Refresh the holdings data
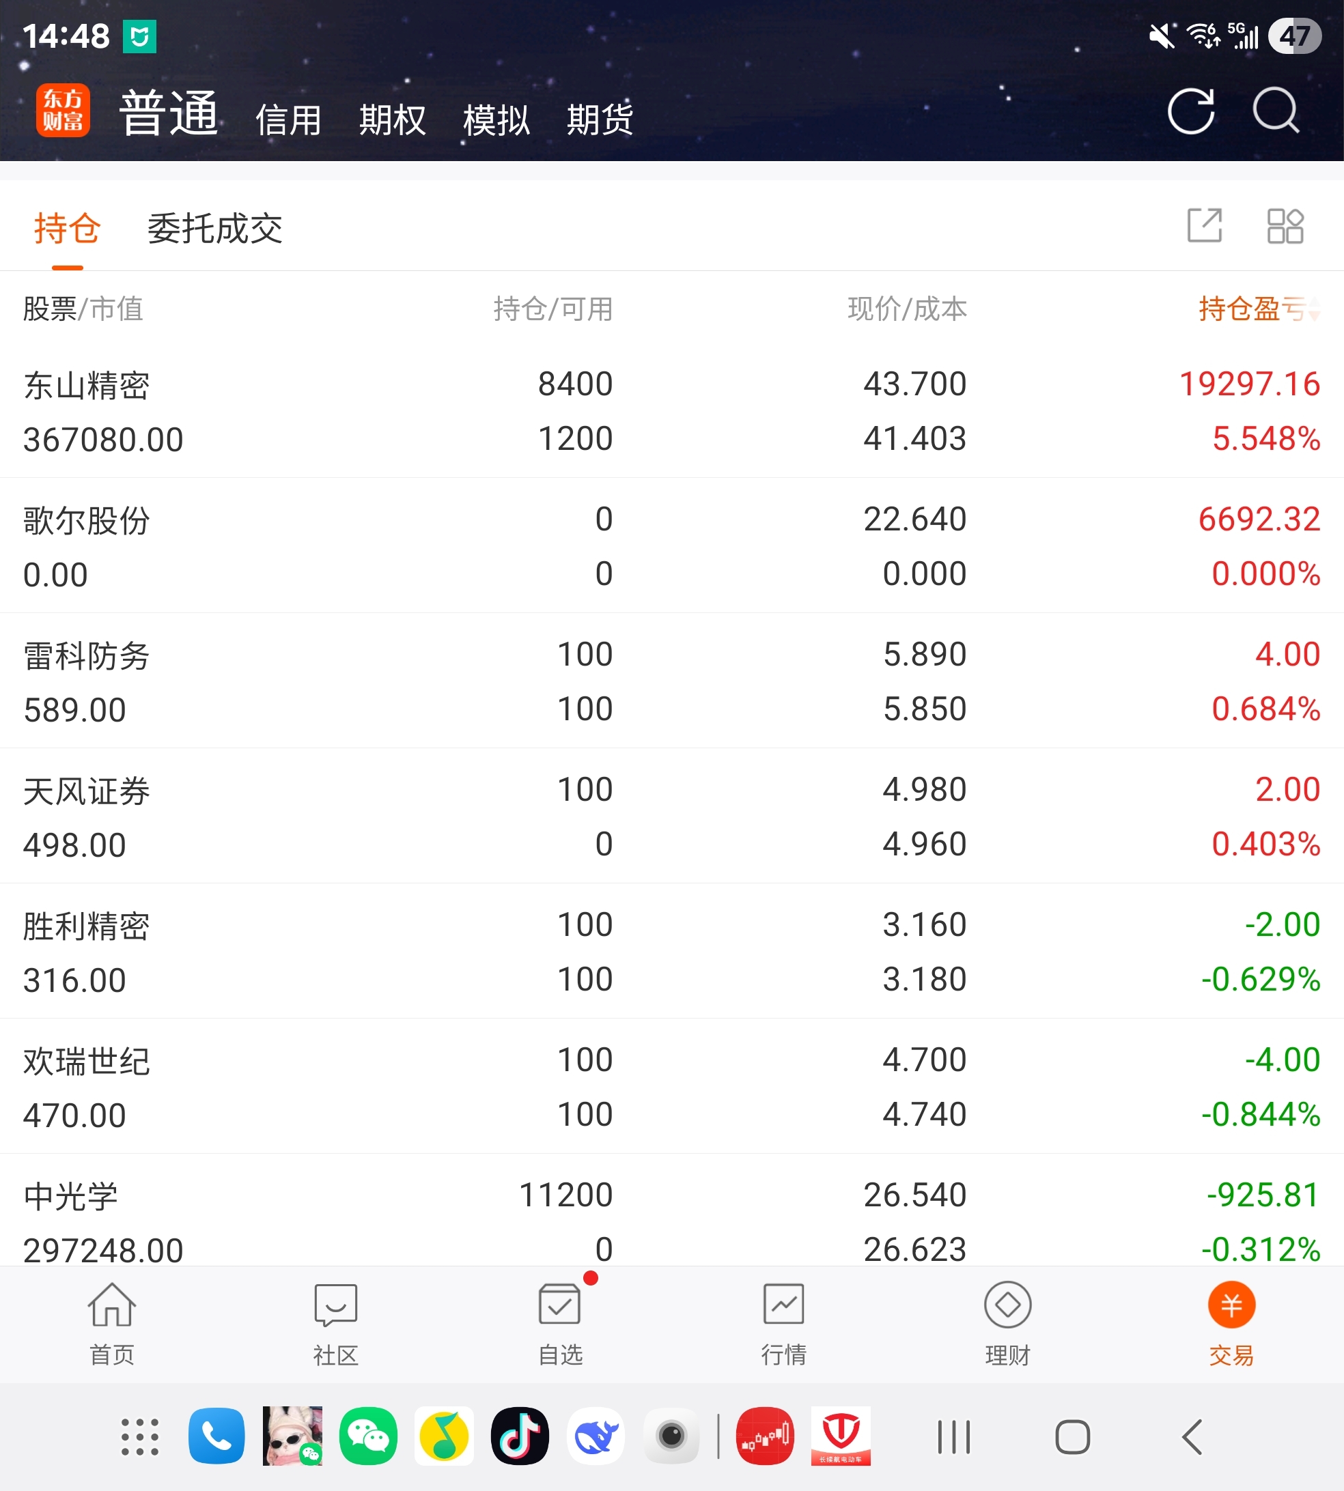The width and height of the screenshot is (1344, 1491). pos(1190,111)
